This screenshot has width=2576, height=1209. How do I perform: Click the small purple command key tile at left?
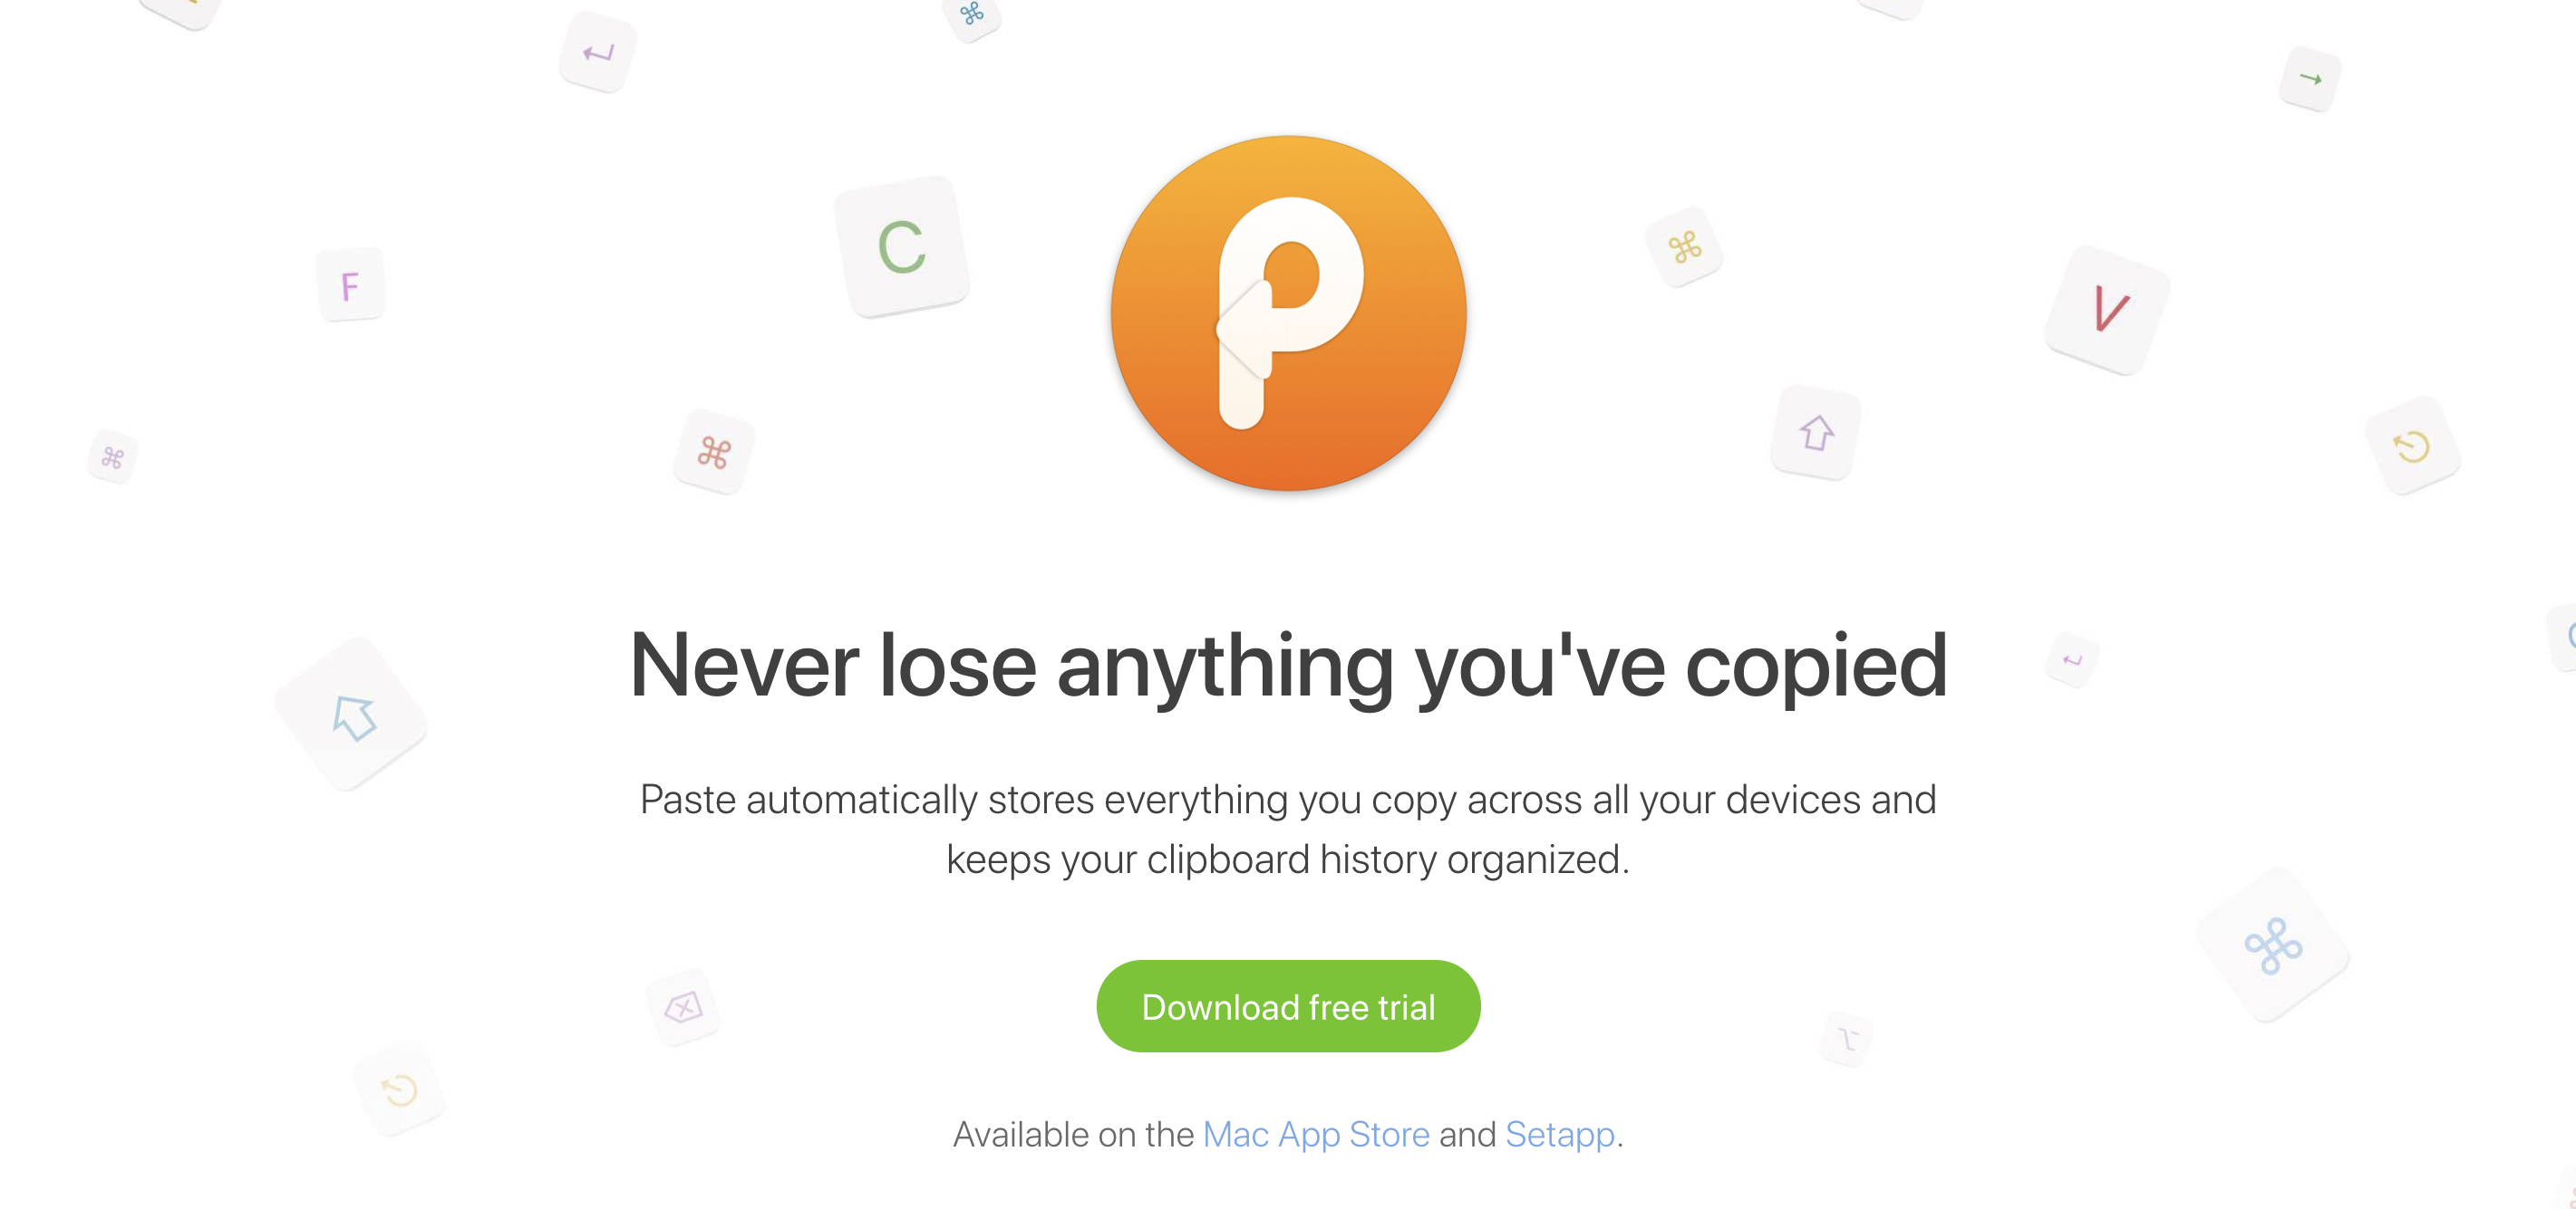[x=113, y=457]
